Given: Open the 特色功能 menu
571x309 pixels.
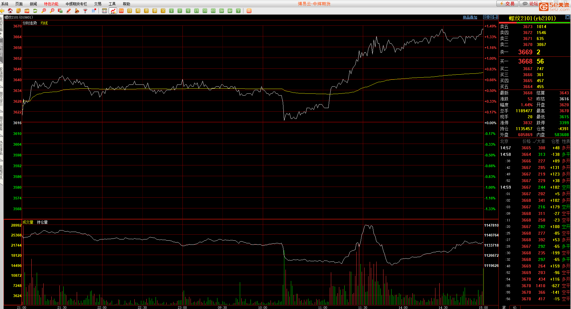Looking at the screenshot, I should coord(51,4).
